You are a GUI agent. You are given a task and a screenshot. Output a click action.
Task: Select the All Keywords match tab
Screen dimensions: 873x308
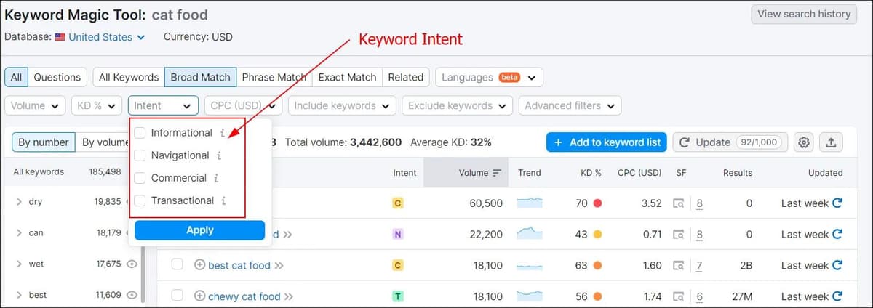click(x=129, y=77)
